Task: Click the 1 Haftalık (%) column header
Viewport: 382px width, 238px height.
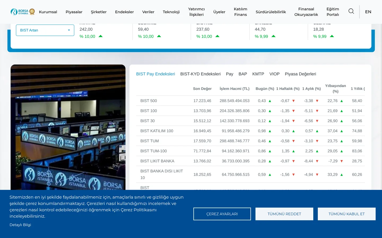Action: point(288,89)
